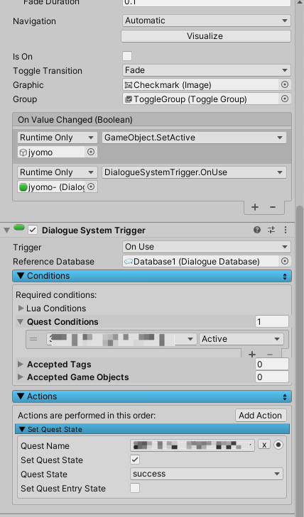Viewport: 304px width, 517px height.
Task: Add event with plus under On Value Changed
Action: (255, 207)
